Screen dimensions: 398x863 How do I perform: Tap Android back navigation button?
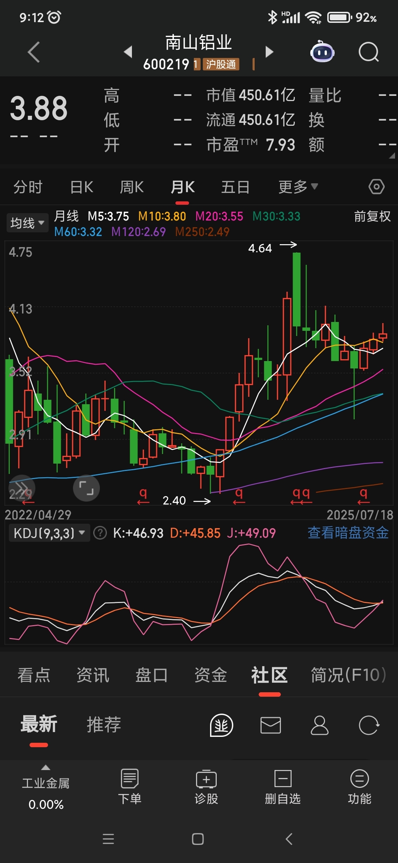(289, 839)
